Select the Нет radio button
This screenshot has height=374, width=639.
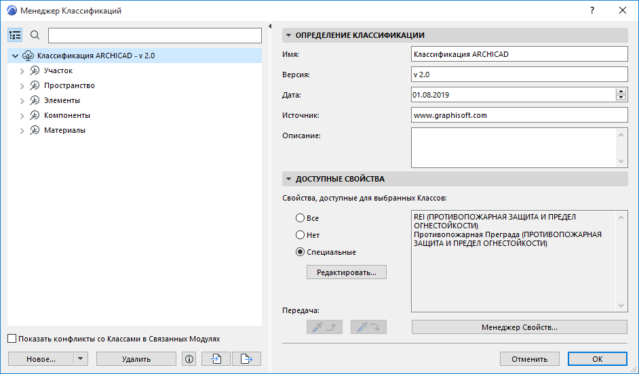pos(300,235)
